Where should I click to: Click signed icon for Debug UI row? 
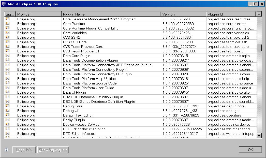click(x=7, y=110)
